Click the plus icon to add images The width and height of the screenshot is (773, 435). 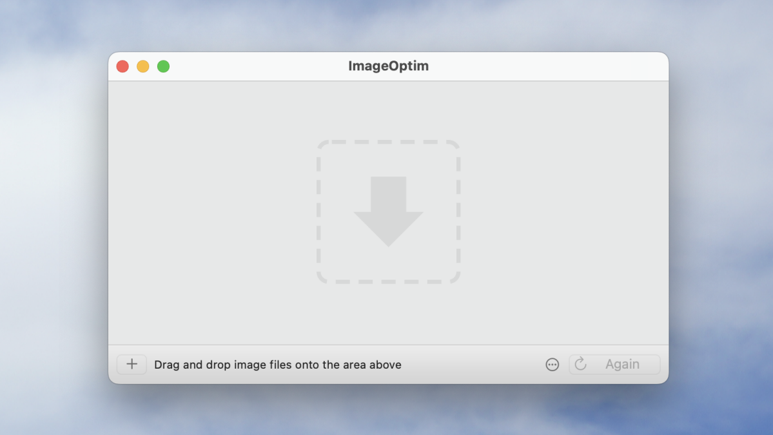click(x=132, y=365)
